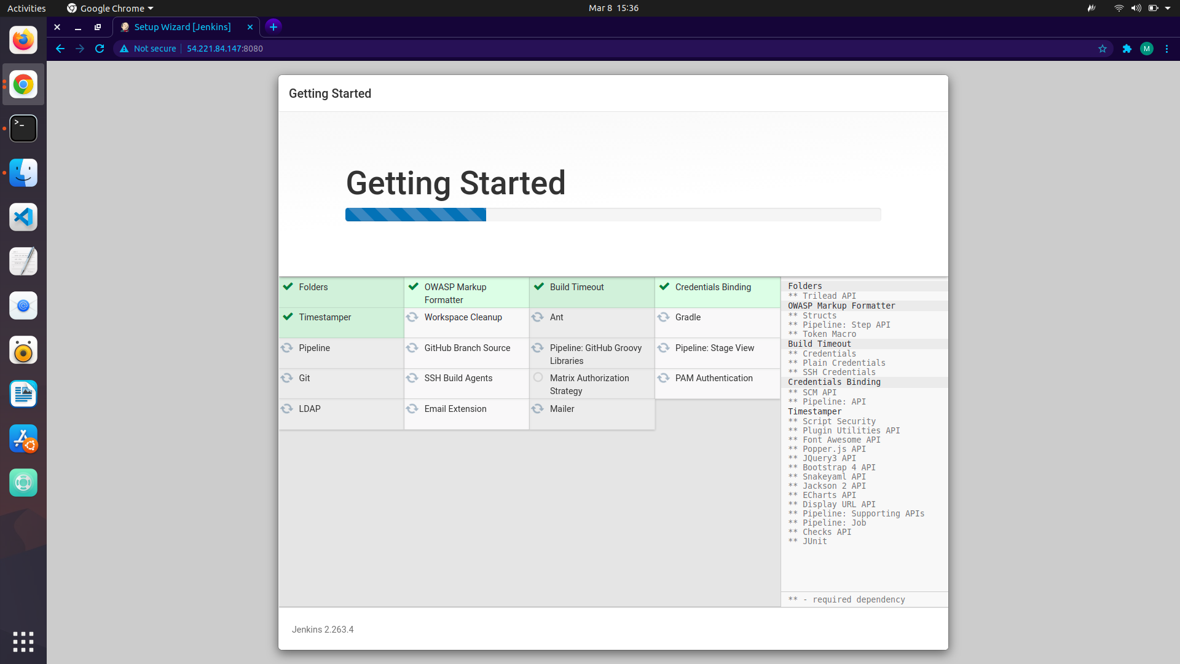The image size is (1180, 664).
Task: Show the applications grid
Action: pos(23,642)
